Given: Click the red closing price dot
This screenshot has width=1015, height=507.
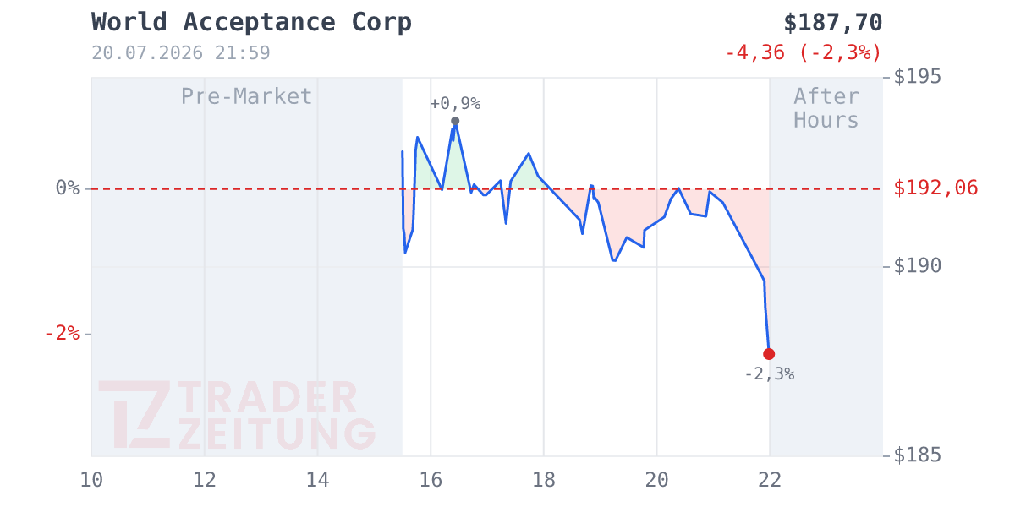Looking at the screenshot, I should coord(769,354).
